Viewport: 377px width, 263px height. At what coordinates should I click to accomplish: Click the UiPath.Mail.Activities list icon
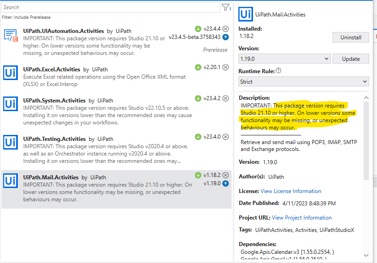11,181
